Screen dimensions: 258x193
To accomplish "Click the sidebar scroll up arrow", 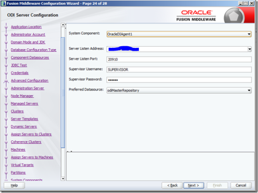I will click(x=63, y=25).
